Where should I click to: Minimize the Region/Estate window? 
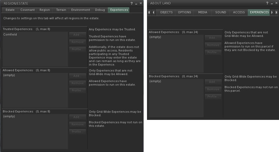(x=136, y=3)
